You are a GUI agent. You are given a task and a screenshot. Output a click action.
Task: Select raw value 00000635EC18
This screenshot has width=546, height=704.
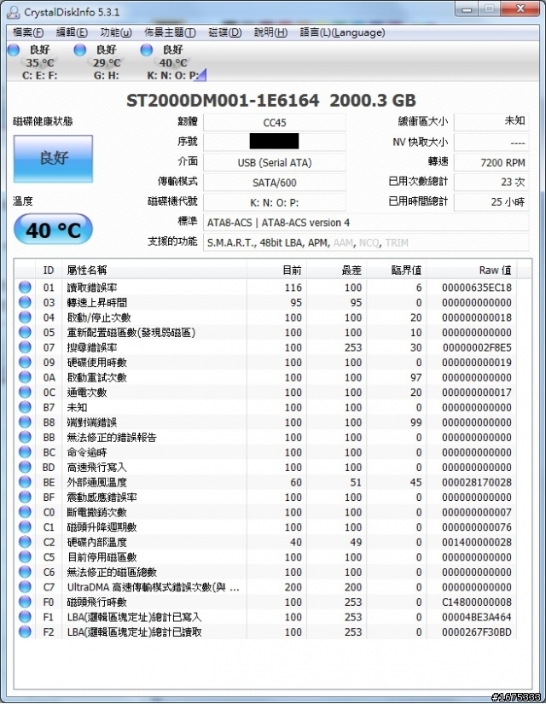tap(477, 288)
